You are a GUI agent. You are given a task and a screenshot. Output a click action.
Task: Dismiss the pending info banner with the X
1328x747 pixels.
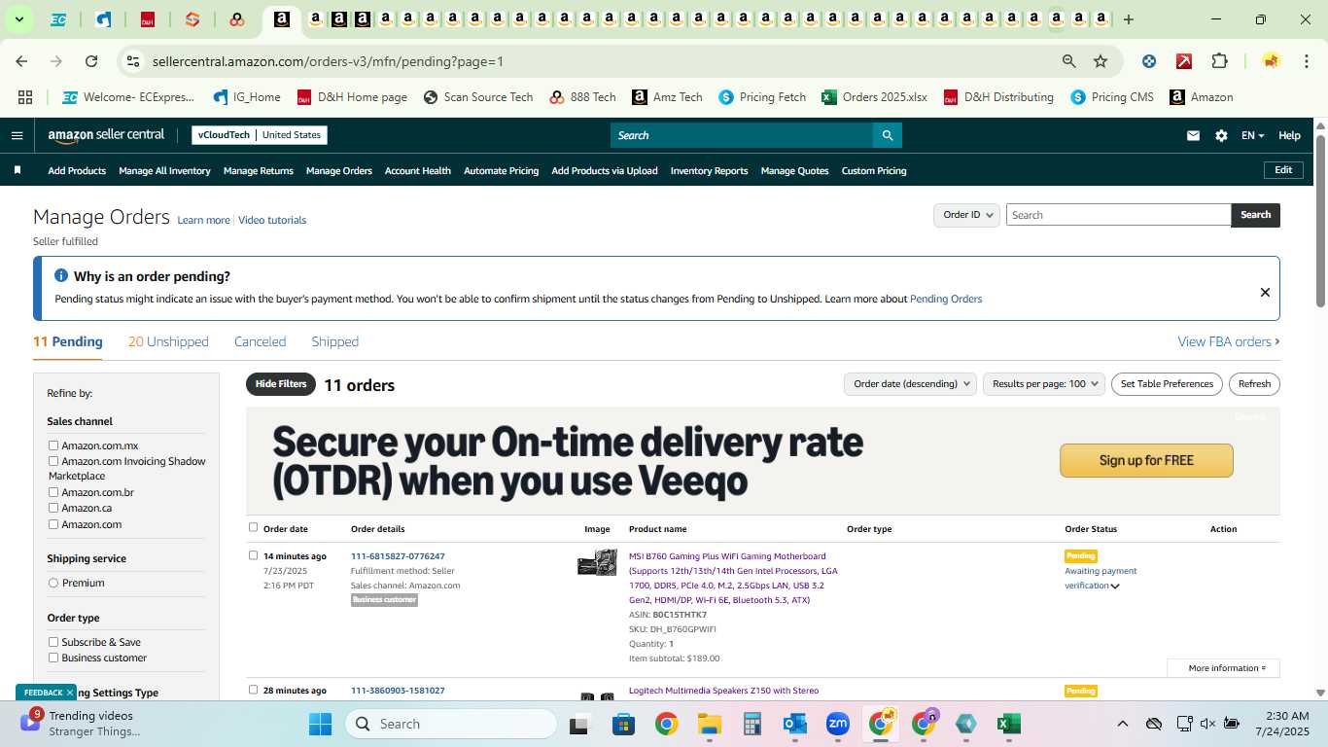tap(1265, 292)
